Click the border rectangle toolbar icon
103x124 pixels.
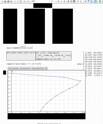pos(74,1)
